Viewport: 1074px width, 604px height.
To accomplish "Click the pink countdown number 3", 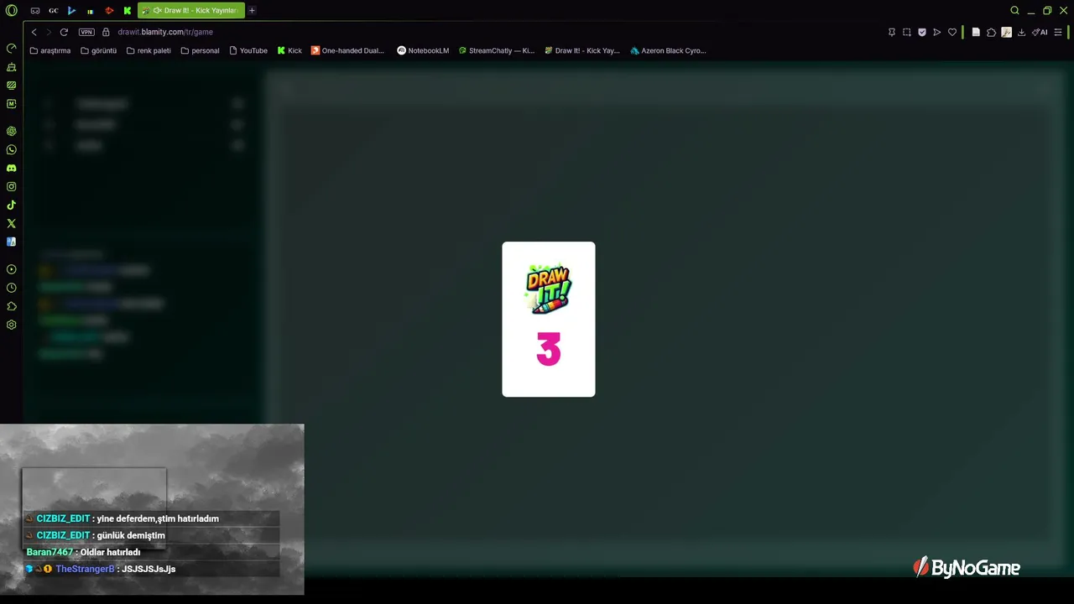I will tap(549, 350).
